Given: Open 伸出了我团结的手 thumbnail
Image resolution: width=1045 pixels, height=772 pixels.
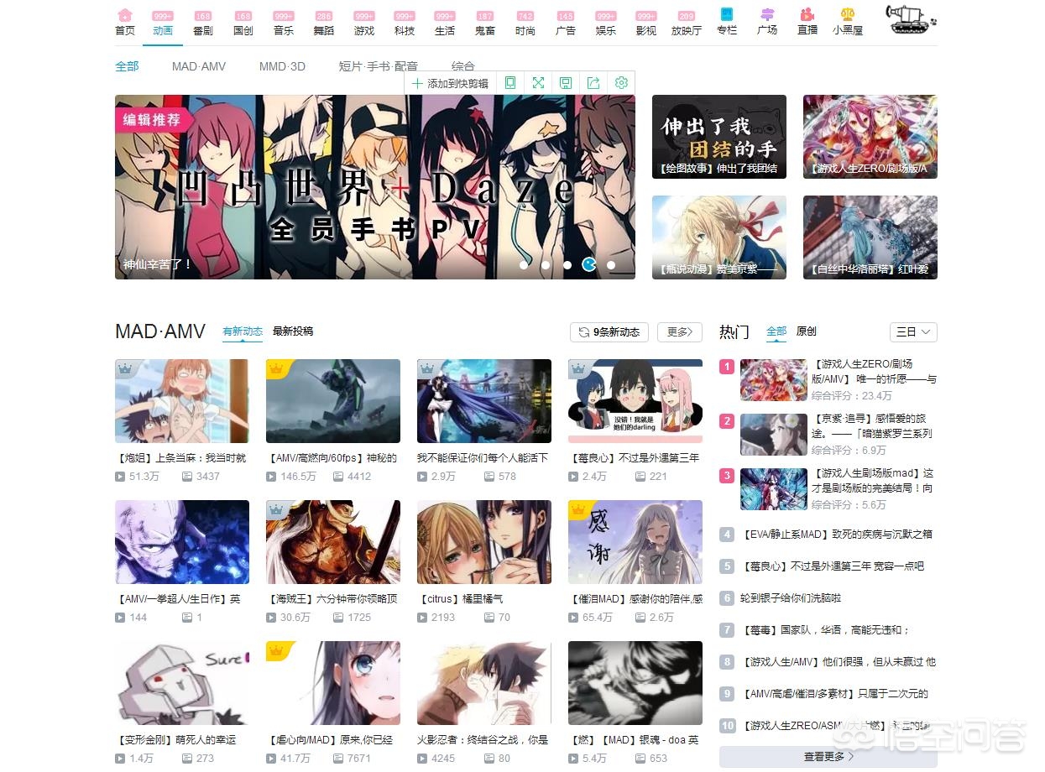Looking at the screenshot, I should [x=719, y=137].
